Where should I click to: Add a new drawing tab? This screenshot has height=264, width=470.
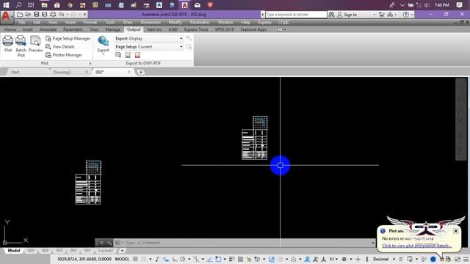140,72
